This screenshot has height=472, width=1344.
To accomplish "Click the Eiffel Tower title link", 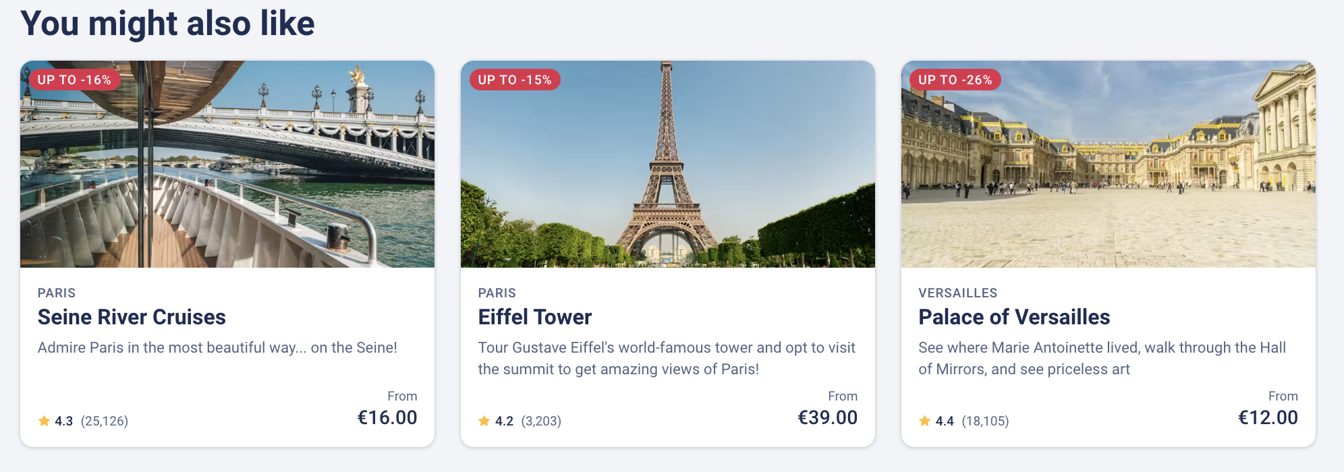I will [x=534, y=317].
